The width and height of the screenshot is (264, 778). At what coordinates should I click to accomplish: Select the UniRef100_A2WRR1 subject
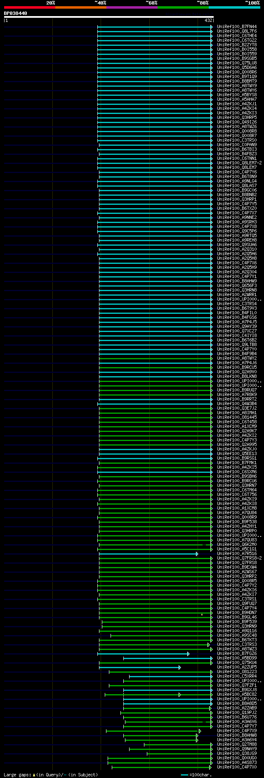pos(237,295)
